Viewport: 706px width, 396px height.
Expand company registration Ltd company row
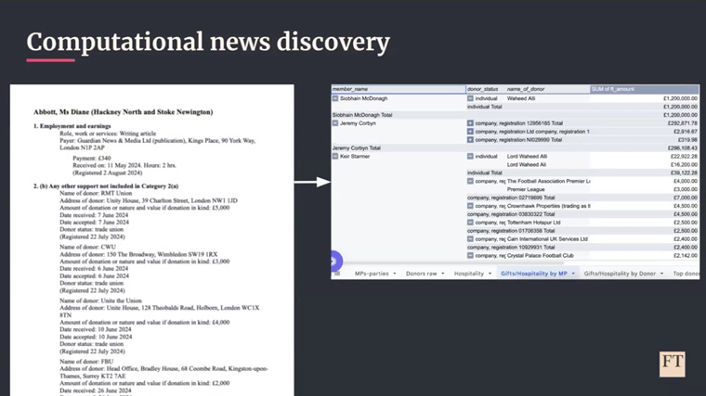[x=470, y=132]
